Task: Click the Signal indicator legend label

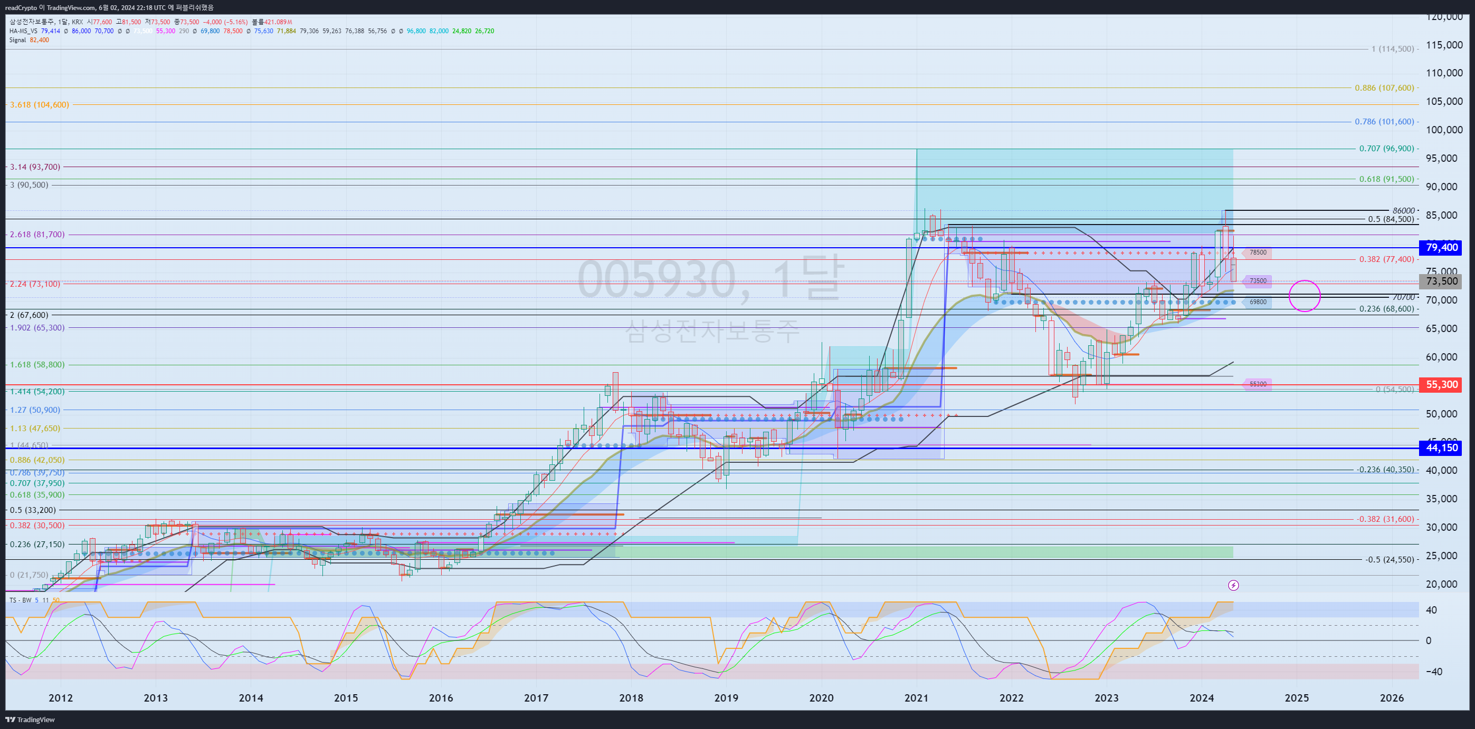Action: (x=18, y=40)
